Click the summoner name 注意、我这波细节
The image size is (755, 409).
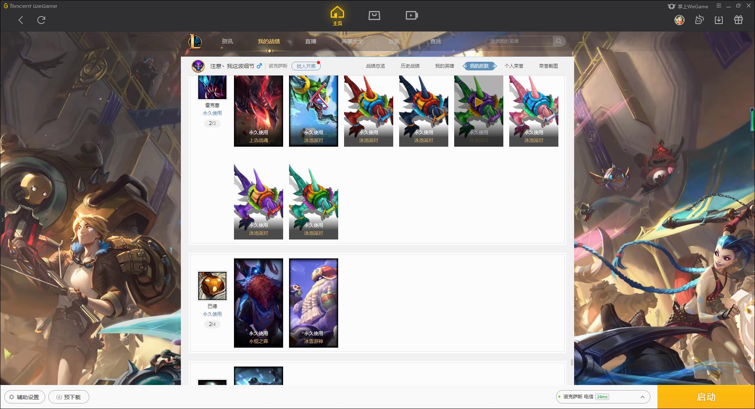[232, 66]
